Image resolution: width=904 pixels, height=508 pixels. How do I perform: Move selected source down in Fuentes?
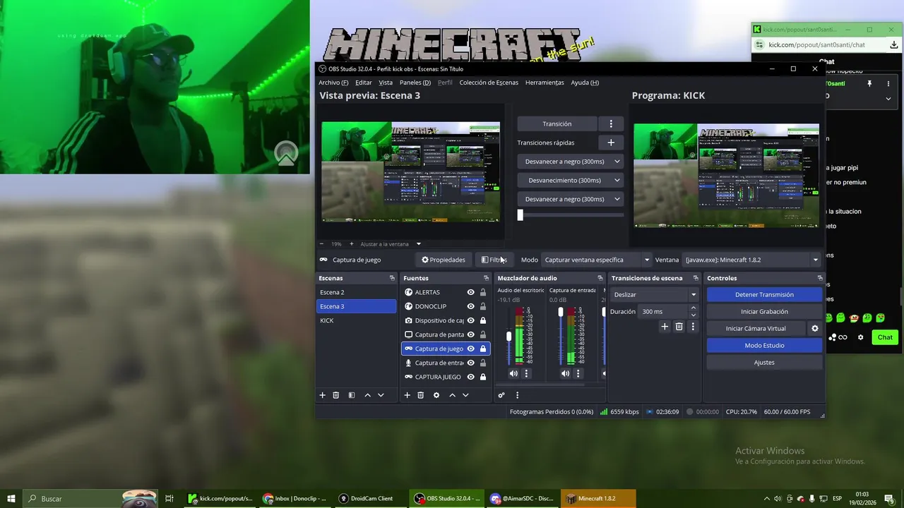(465, 395)
